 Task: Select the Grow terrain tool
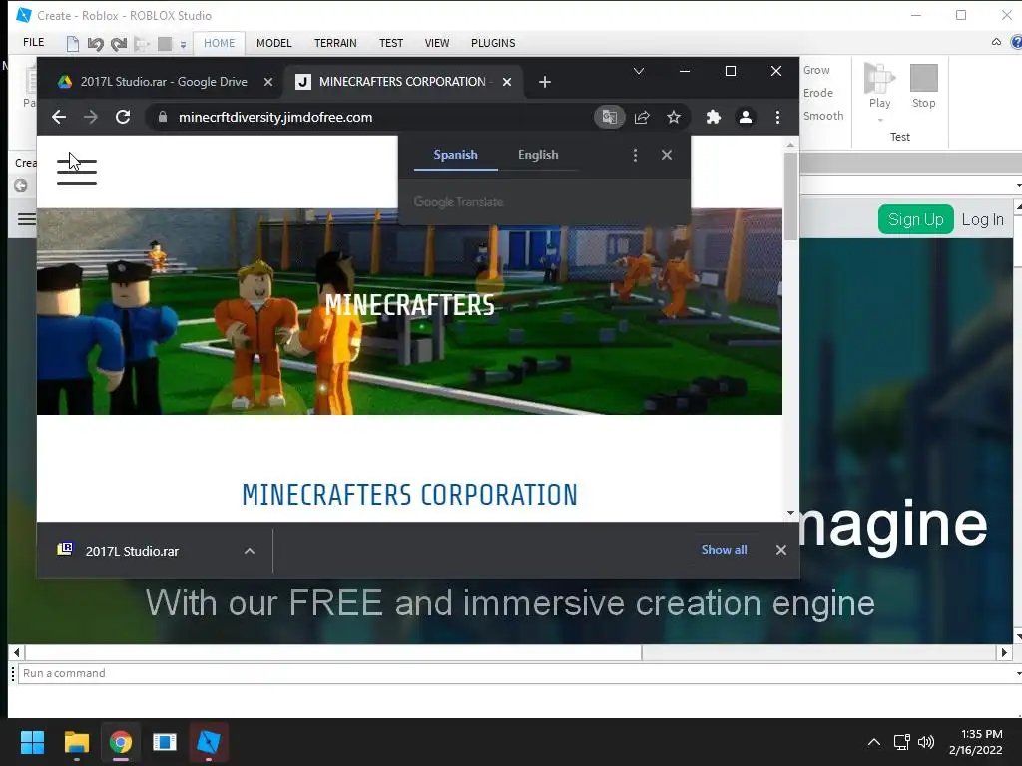[816, 70]
